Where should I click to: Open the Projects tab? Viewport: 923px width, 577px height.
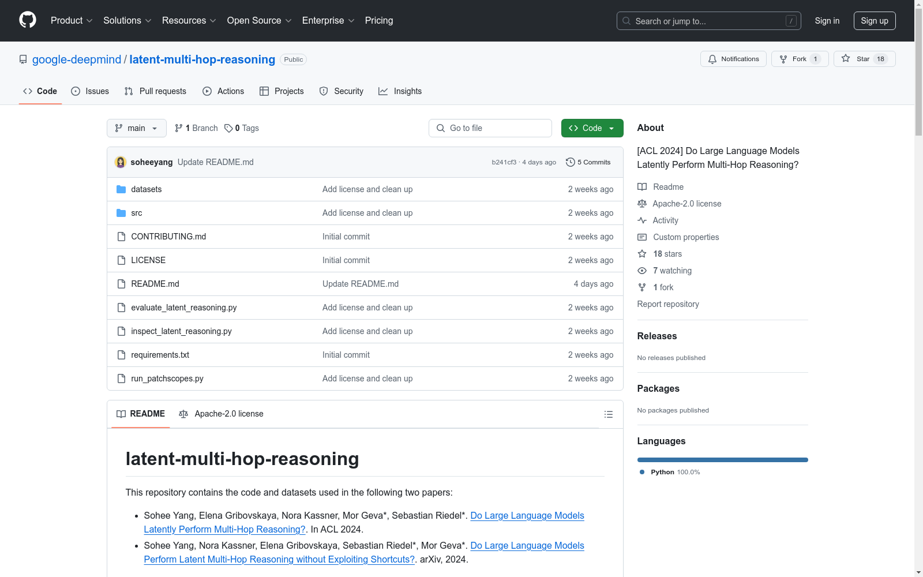click(x=282, y=91)
